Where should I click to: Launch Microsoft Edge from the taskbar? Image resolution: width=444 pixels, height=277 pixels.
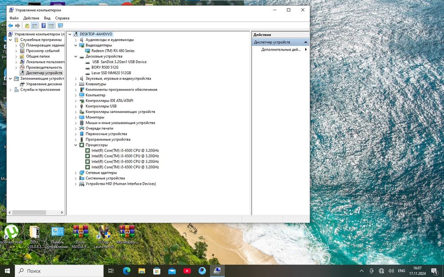pyautogui.click(x=126, y=271)
